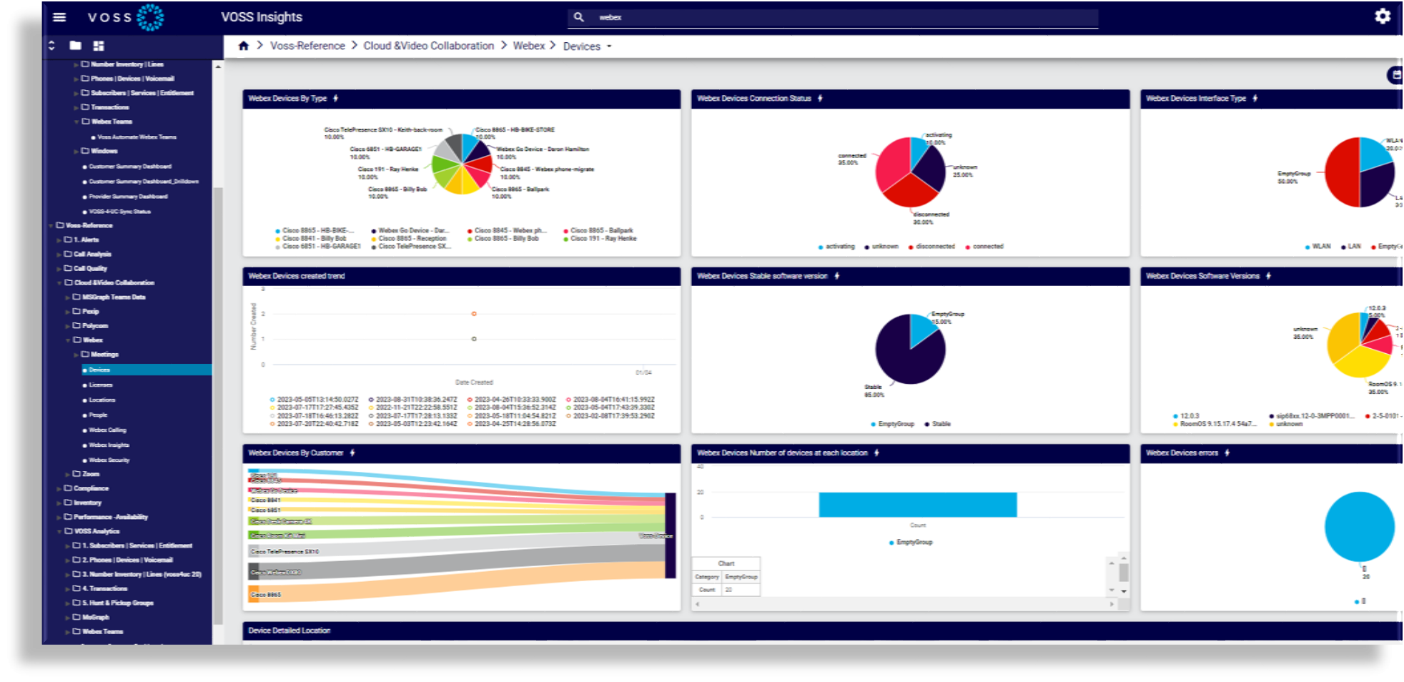1404x682 pixels.
Task: Toggle 'WLAN' legend entry in Interface Type chart
Action: tap(1318, 247)
